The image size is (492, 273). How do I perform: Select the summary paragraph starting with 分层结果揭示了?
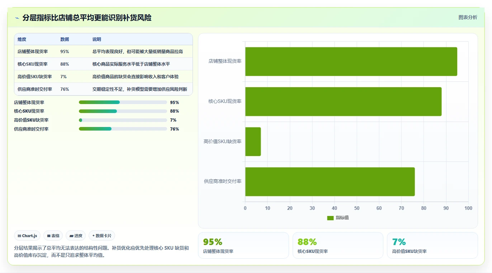pyautogui.click(x=101, y=251)
